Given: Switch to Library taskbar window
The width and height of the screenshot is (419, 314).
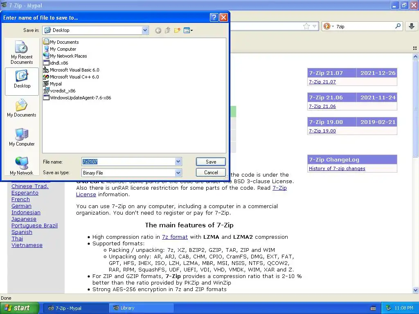Looking at the screenshot, I should (x=141, y=308).
